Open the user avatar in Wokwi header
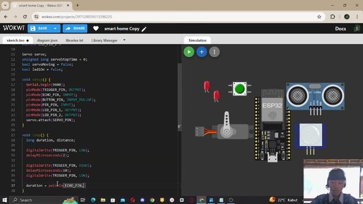Image resolution: width=363 pixels, height=204 pixels. 357,28
